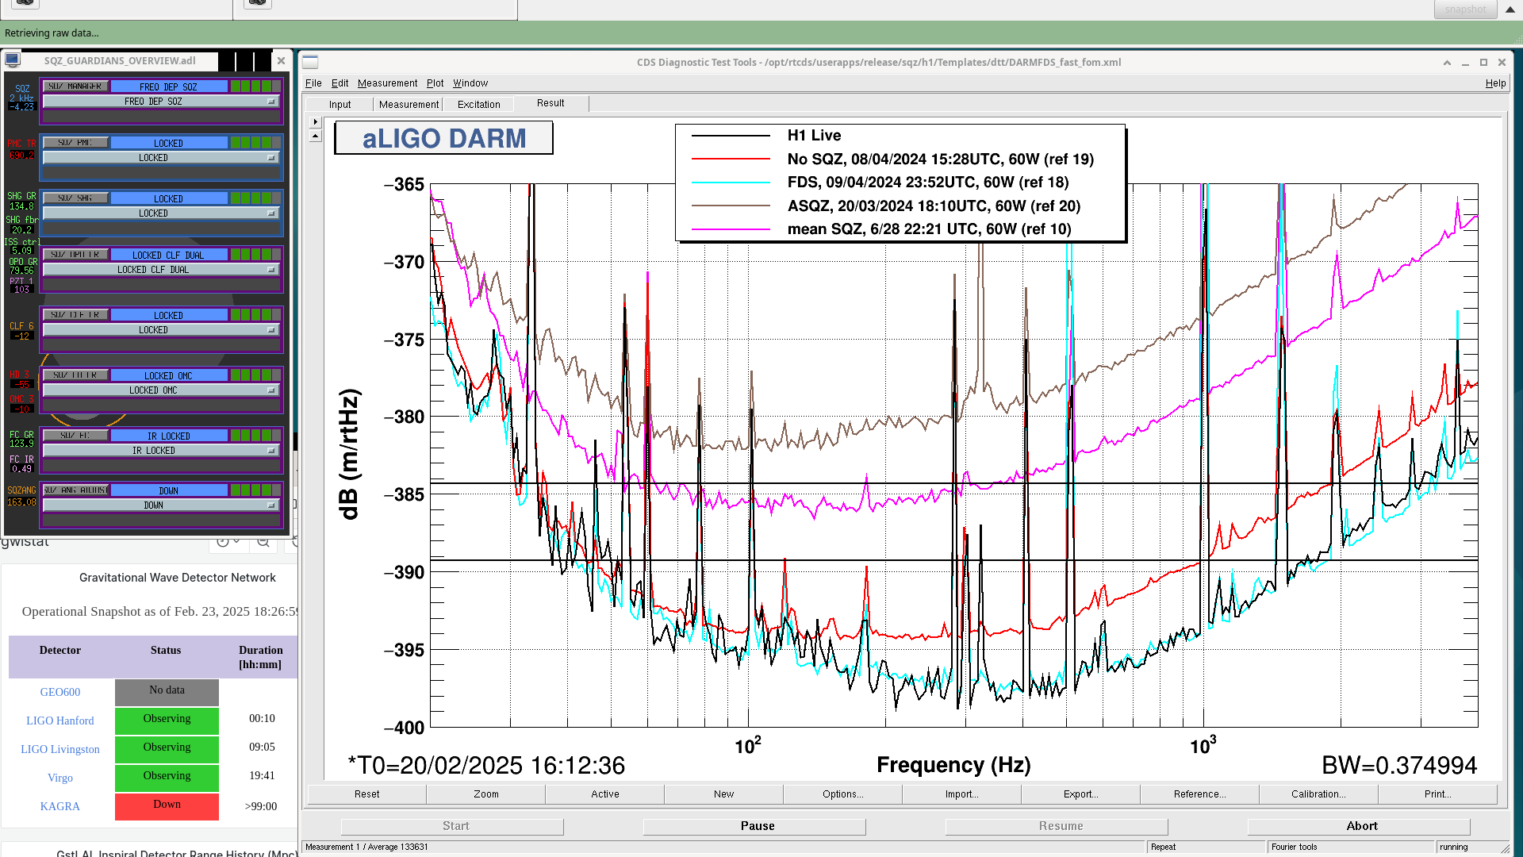Open the LOCKED OMC request dropdown
The image size is (1523, 857).
click(160, 390)
